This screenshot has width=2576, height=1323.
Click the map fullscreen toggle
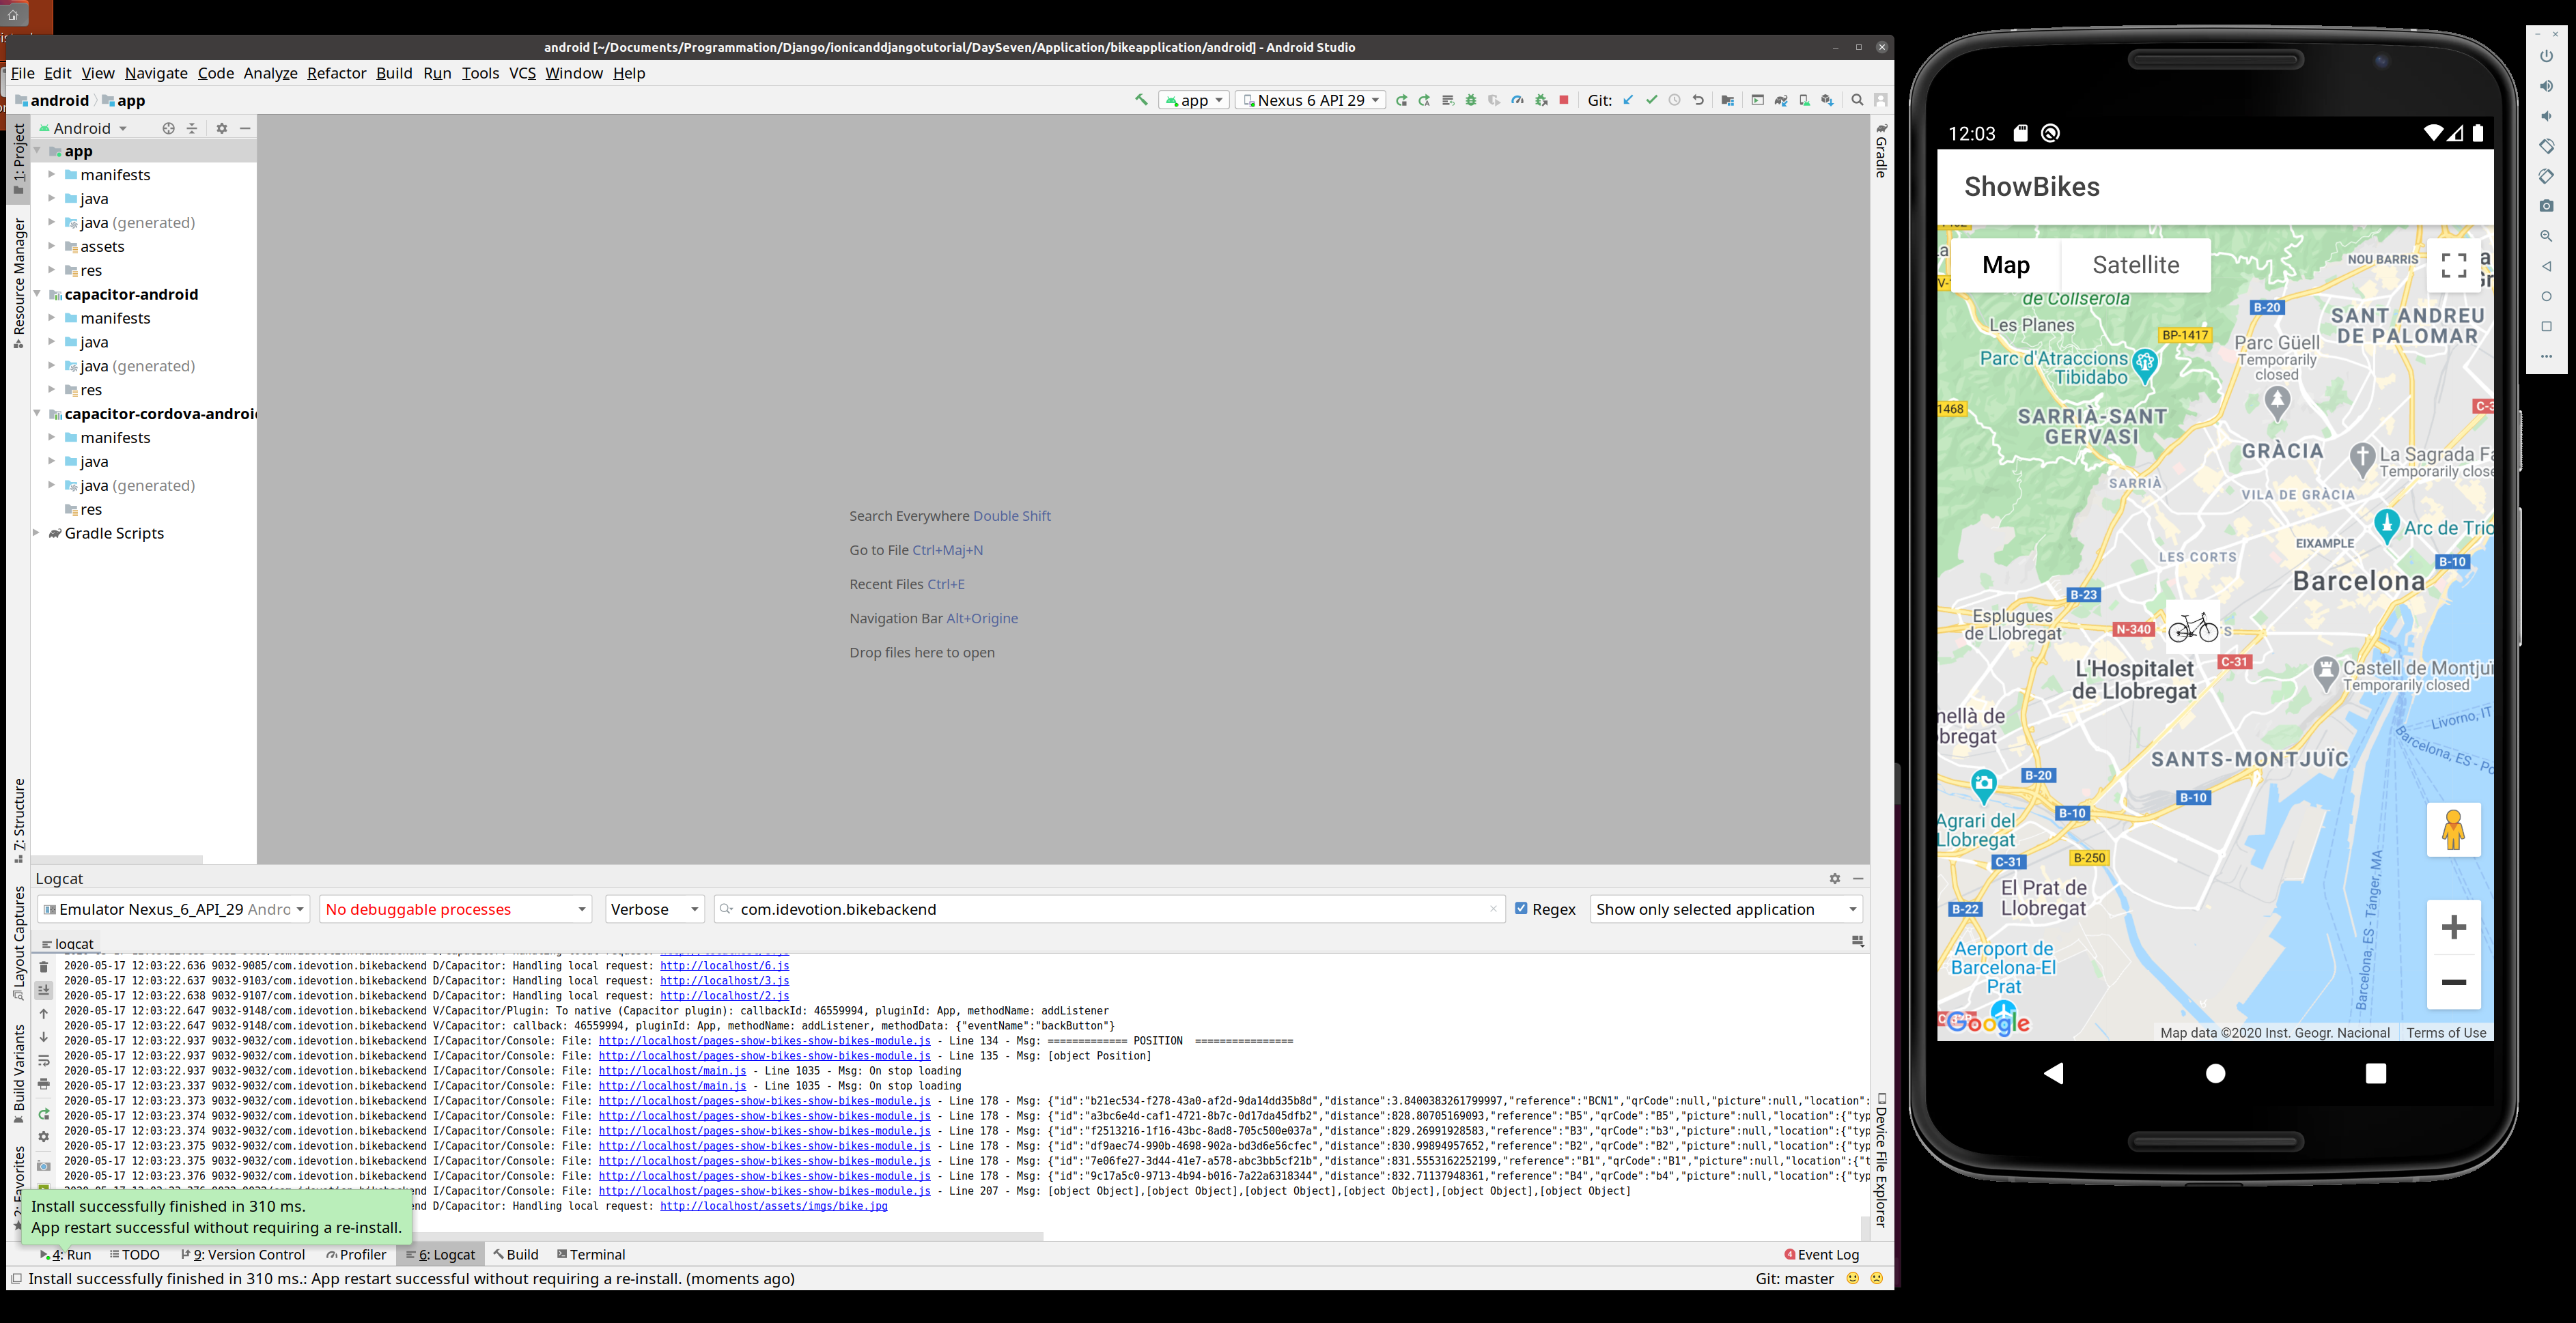tap(2453, 265)
